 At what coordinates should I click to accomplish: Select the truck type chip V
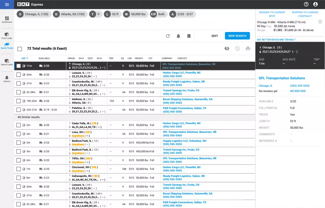[x=96, y=14]
